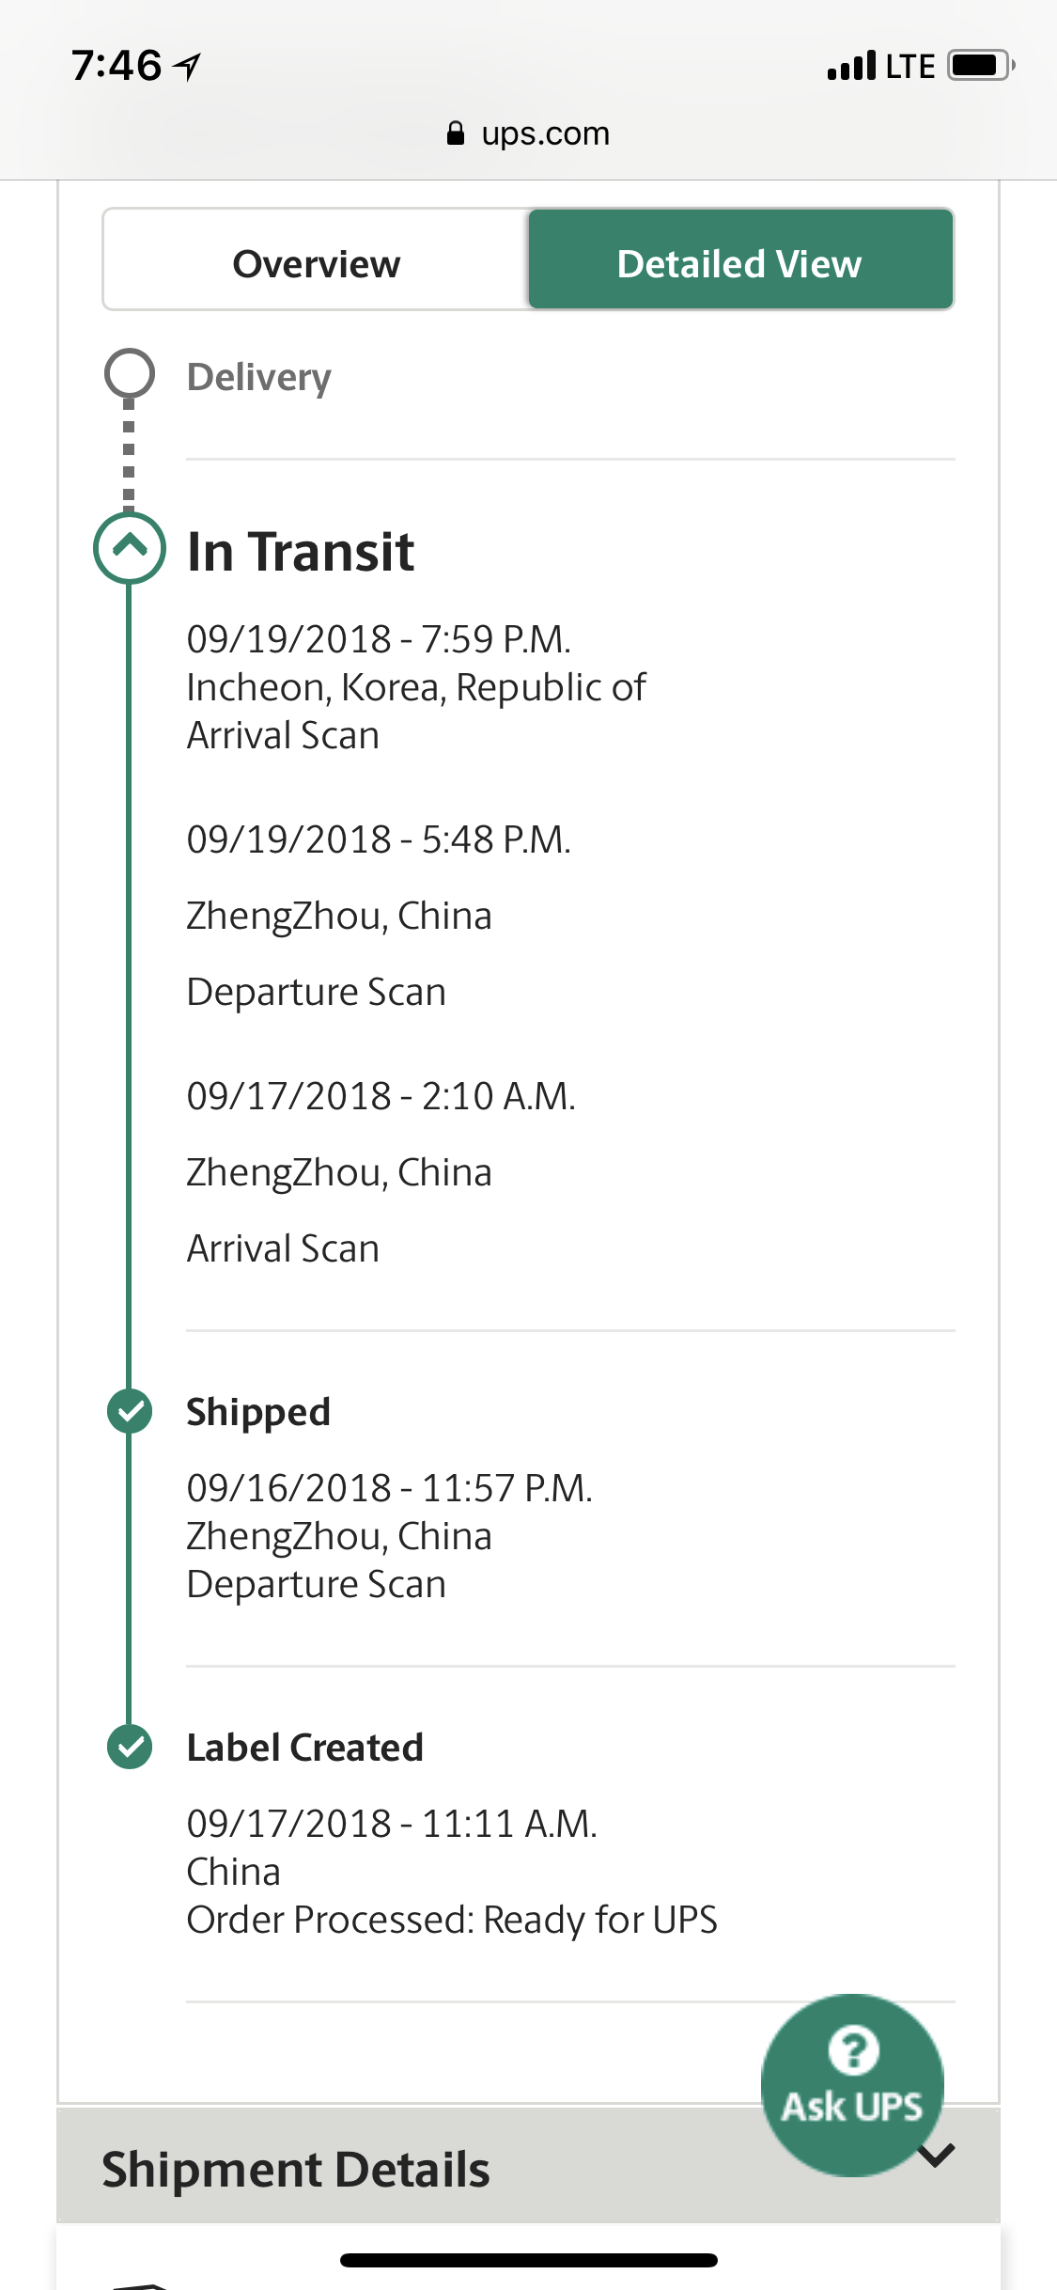This screenshot has width=1057, height=2290.
Task: Tap the empty Delivery status circle
Action: (x=130, y=374)
